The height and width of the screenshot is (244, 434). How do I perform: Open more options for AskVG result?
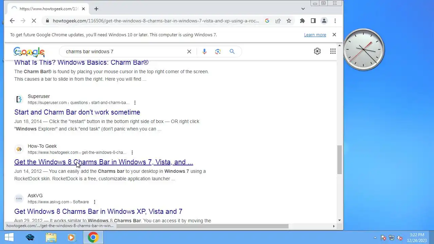click(x=95, y=202)
